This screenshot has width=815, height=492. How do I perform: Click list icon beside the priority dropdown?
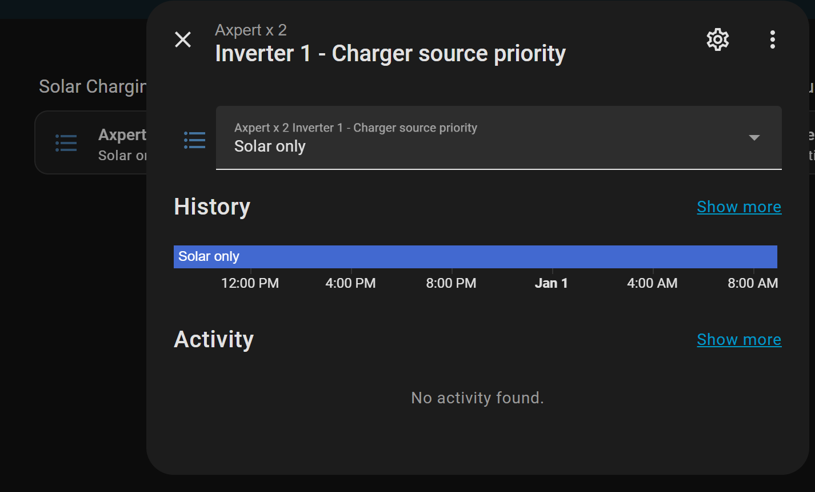[x=194, y=140]
